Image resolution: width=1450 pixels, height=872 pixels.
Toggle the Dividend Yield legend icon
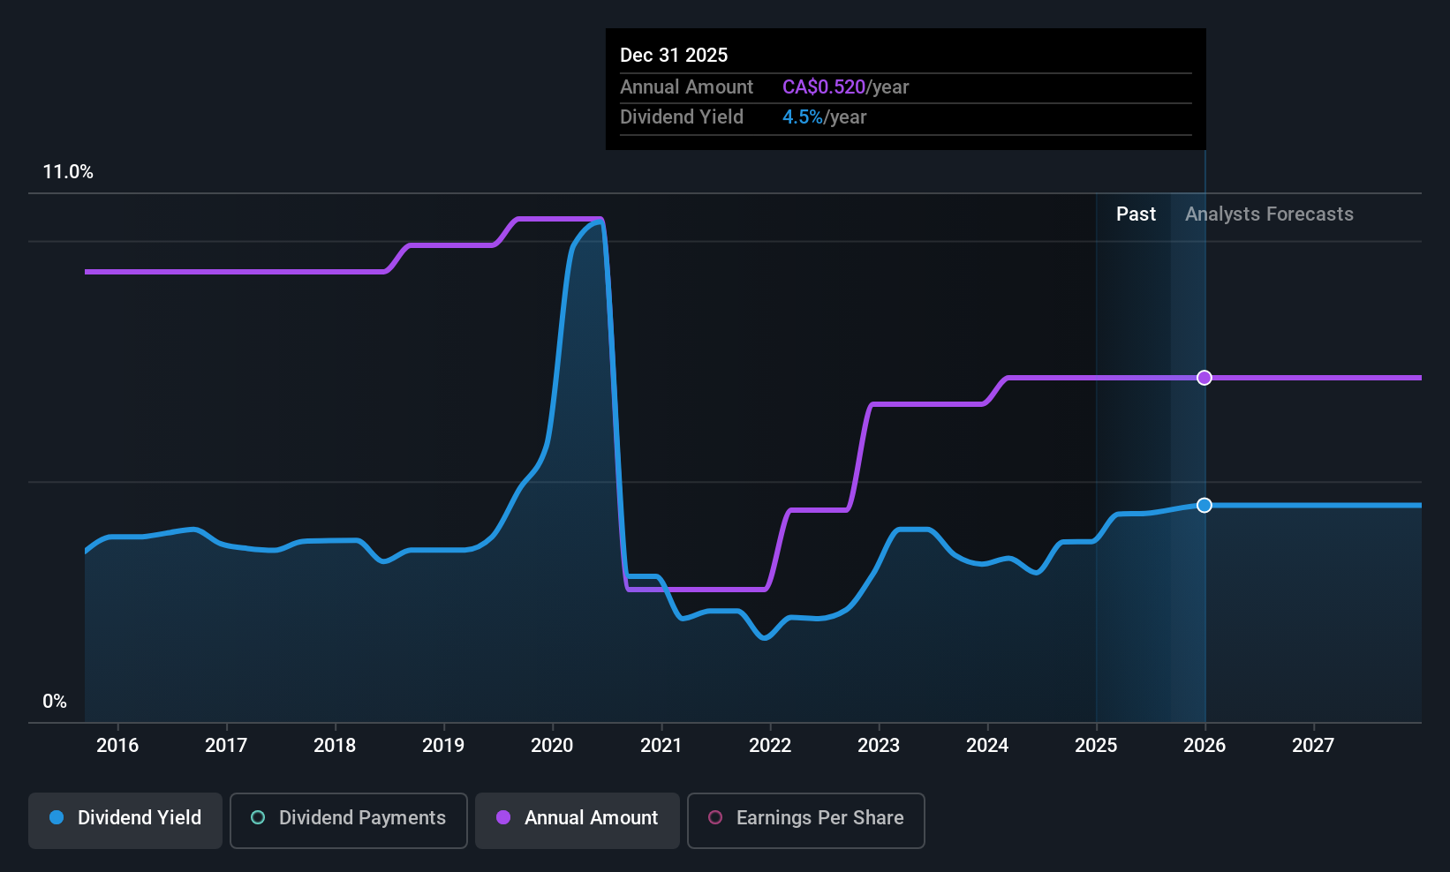tap(56, 818)
